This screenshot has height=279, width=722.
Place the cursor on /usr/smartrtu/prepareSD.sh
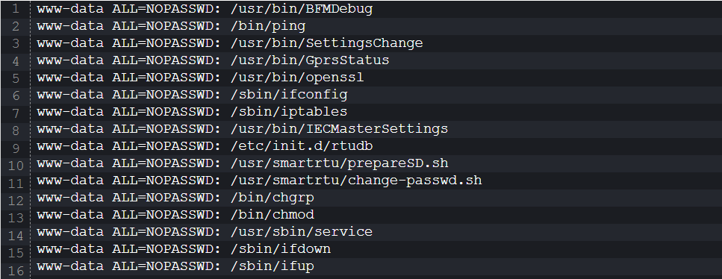[340, 163]
